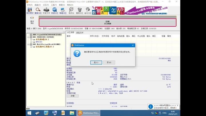Confirm saving by clicking 是(Y)

[x=96, y=62]
